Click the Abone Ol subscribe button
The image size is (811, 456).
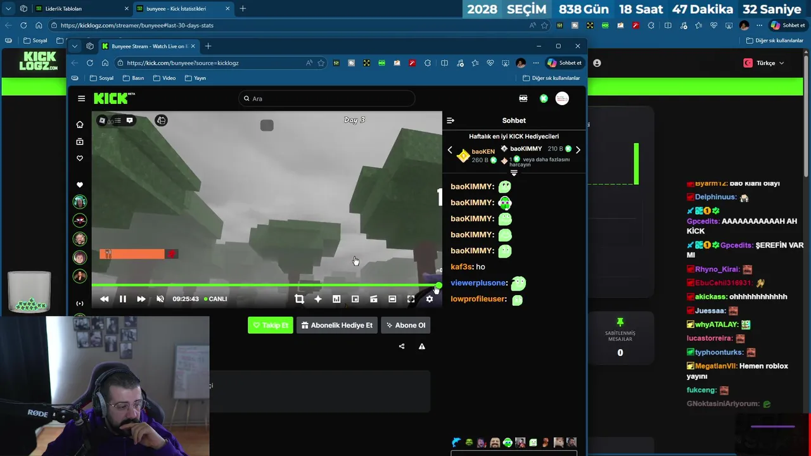pos(406,325)
